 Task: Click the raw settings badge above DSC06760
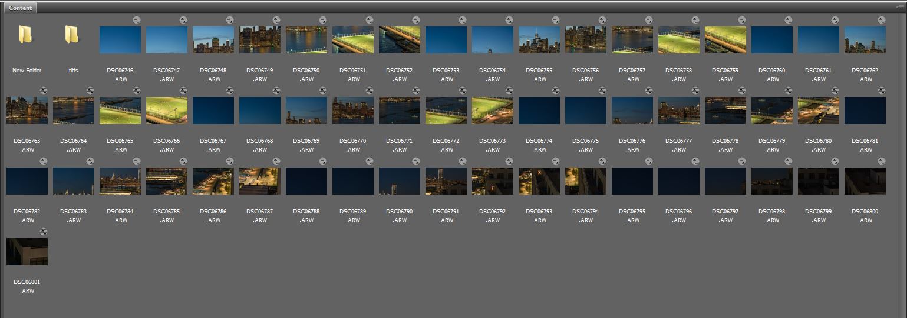coord(788,20)
